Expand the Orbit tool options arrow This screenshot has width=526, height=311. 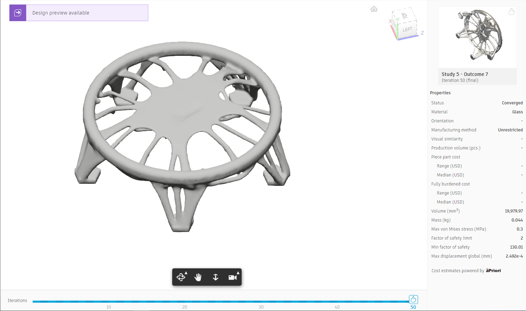tap(186, 273)
